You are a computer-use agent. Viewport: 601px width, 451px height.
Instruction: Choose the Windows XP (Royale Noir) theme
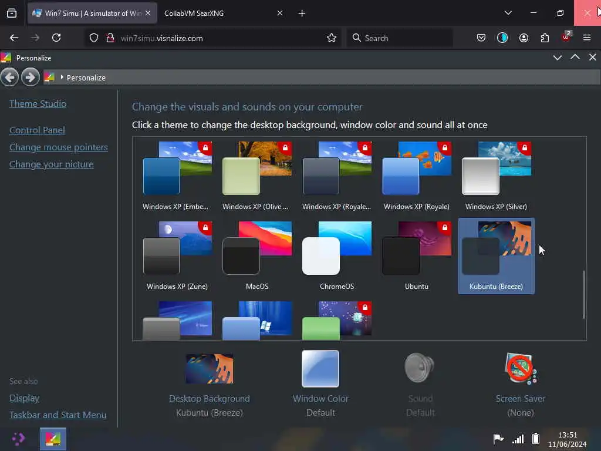[336, 176]
